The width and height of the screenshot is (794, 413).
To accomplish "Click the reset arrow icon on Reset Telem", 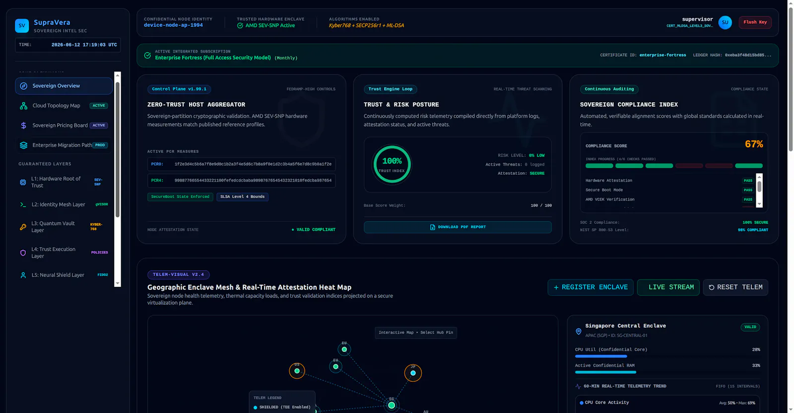I will click(x=712, y=287).
